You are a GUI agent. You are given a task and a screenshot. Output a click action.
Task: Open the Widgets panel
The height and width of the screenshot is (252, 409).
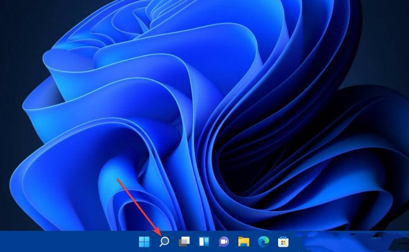point(204,242)
